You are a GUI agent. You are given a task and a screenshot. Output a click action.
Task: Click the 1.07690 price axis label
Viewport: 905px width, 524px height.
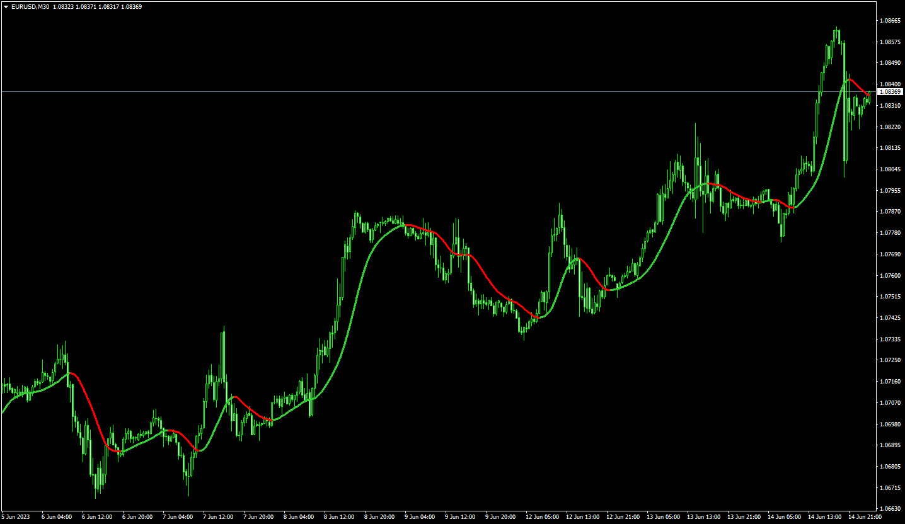tap(890, 254)
